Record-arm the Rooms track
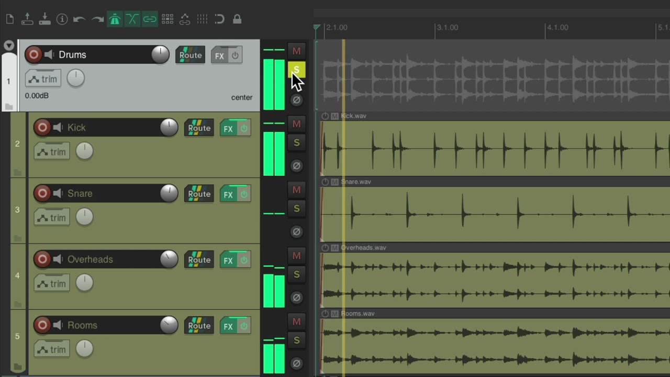This screenshot has height=377, width=670. pos(42,325)
